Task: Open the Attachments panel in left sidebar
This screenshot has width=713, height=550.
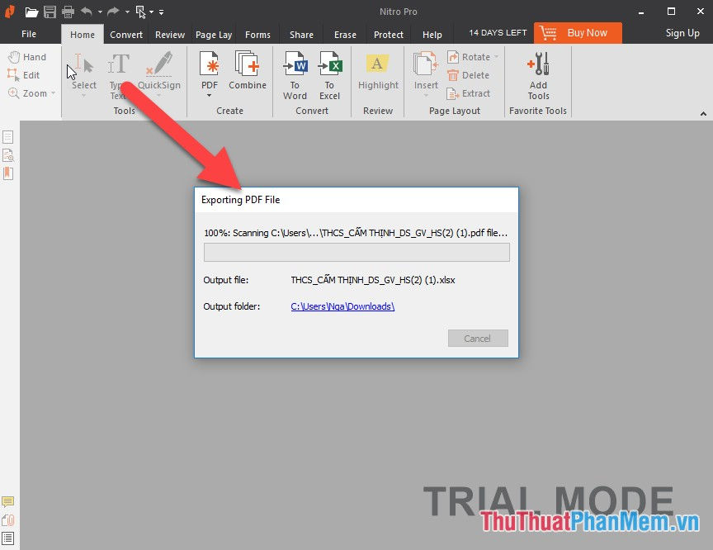Action: 8,520
